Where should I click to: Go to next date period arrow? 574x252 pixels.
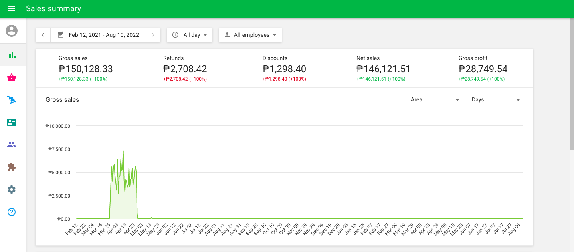[x=153, y=35]
